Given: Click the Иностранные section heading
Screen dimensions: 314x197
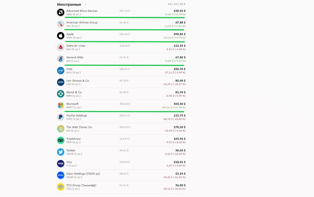Looking at the screenshot, I should (69, 4).
